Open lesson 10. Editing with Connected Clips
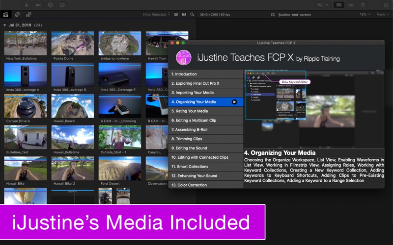 click(x=206, y=157)
